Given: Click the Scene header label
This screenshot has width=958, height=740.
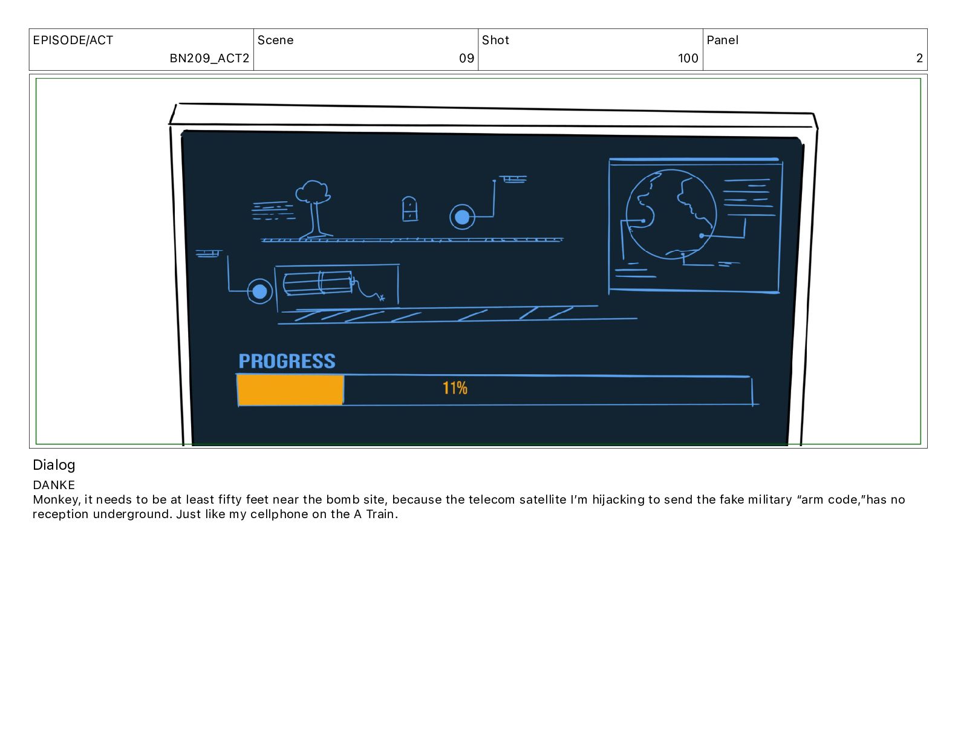Looking at the screenshot, I should (276, 40).
